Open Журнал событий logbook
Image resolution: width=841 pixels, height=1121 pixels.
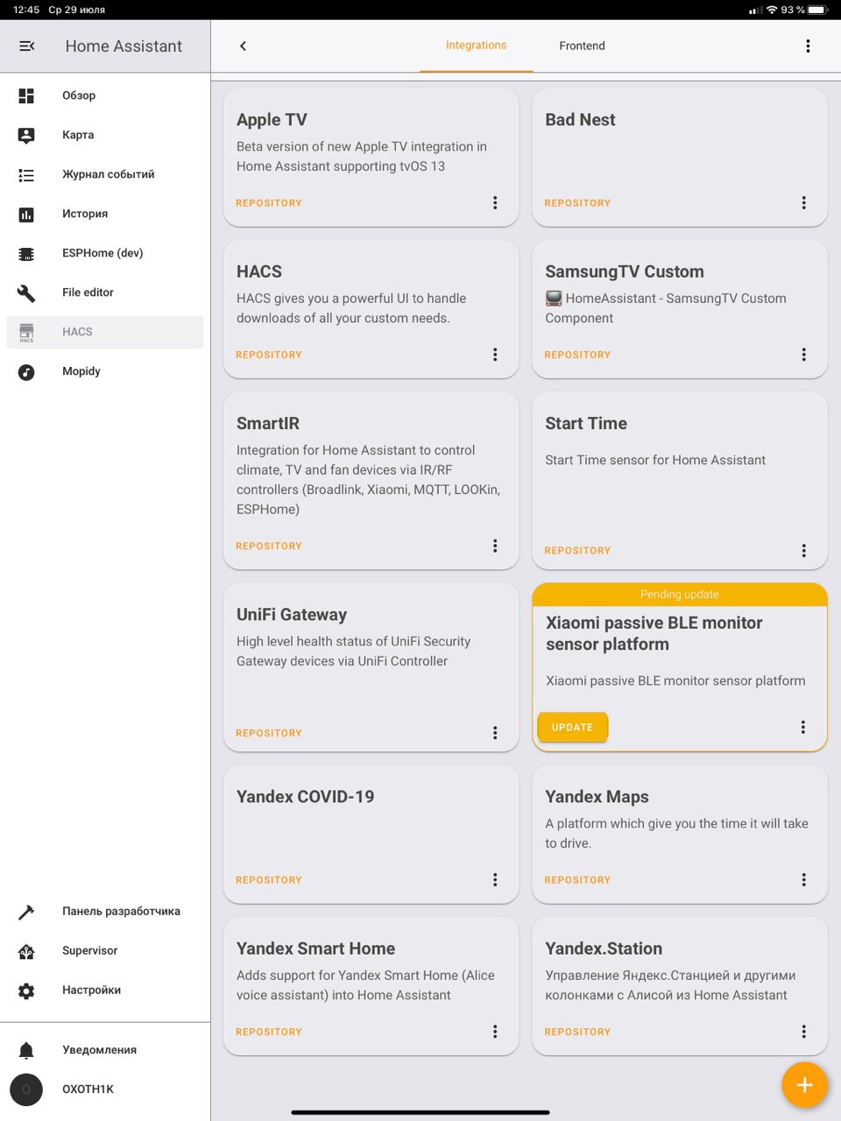(105, 174)
